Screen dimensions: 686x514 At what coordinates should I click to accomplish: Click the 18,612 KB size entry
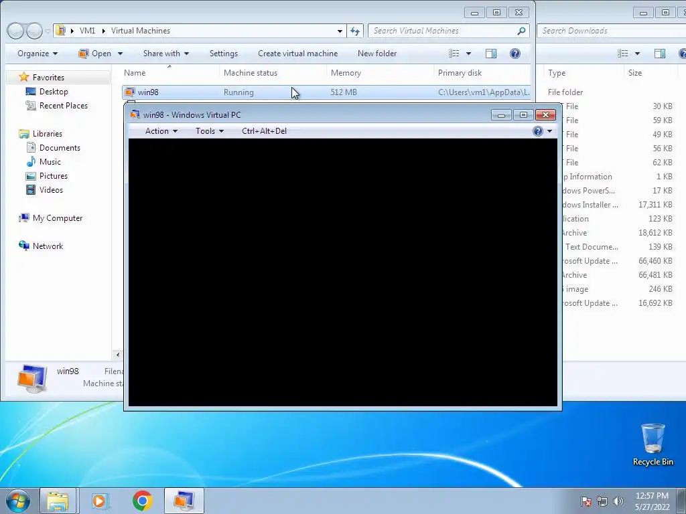point(655,232)
